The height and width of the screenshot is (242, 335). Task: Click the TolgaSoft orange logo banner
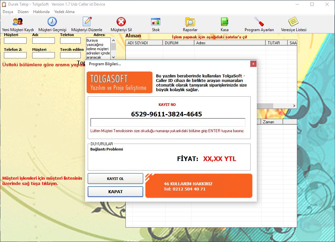(120, 82)
